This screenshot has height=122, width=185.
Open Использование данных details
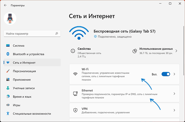click(155, 51)
